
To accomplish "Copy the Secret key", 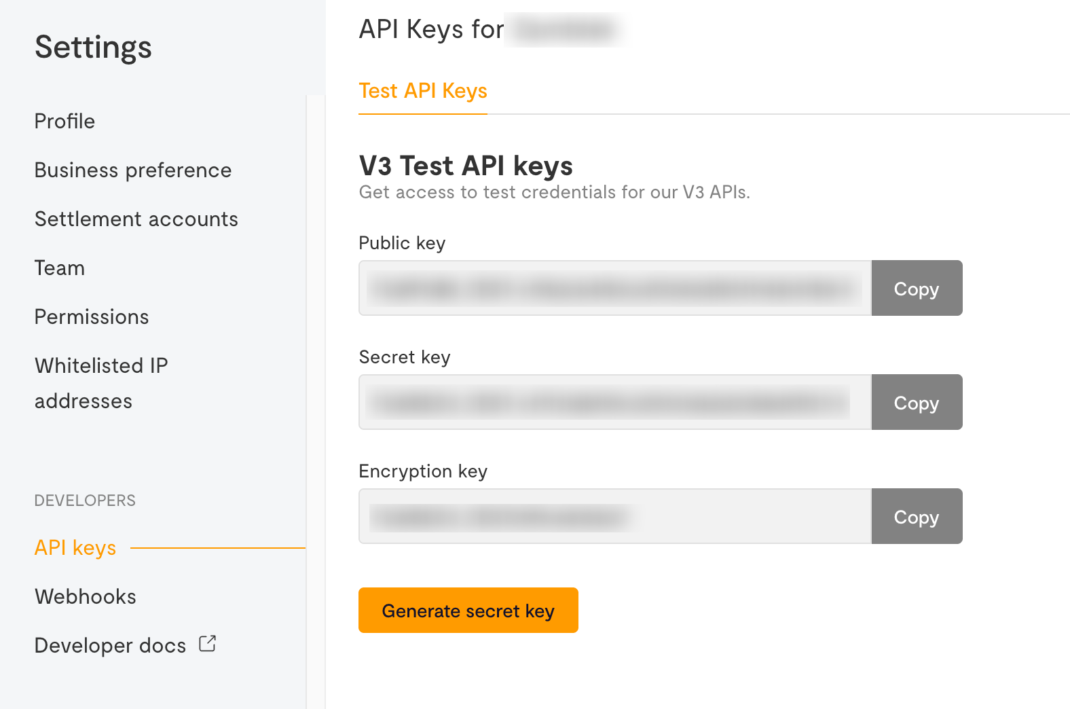I will click(917, 402).
